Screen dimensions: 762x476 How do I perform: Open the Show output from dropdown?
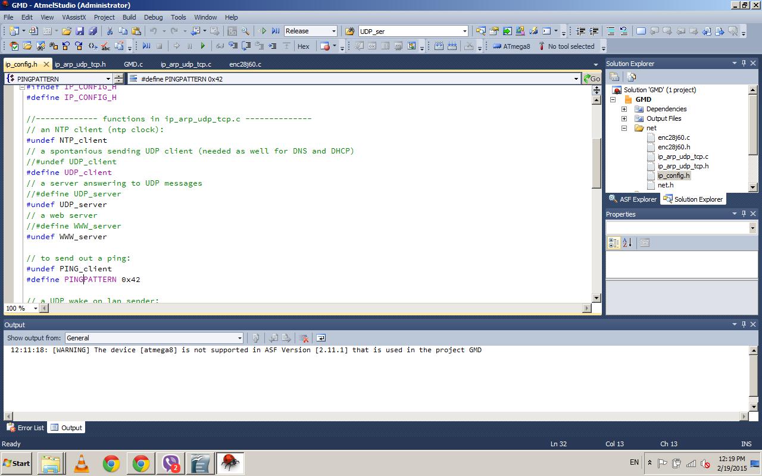(x=239, y=338)
